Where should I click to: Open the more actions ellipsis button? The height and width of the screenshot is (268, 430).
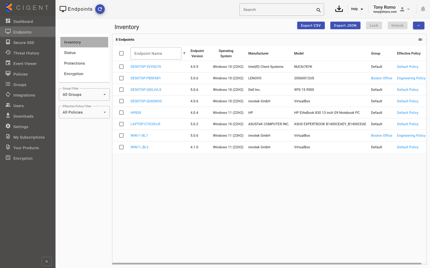pyautogui.click(x=419, y=26)
